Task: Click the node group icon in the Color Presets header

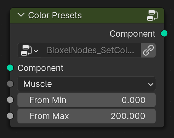Action: [x=153, y=15]
